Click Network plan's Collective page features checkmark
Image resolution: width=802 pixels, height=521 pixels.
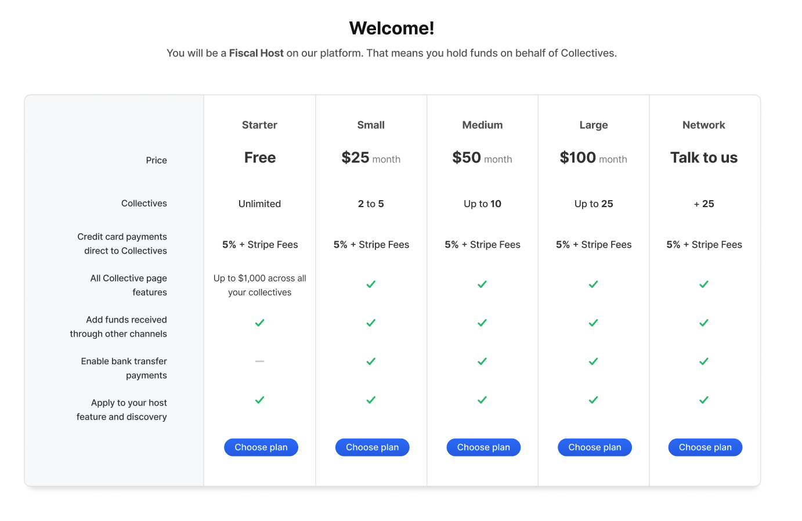704,284
